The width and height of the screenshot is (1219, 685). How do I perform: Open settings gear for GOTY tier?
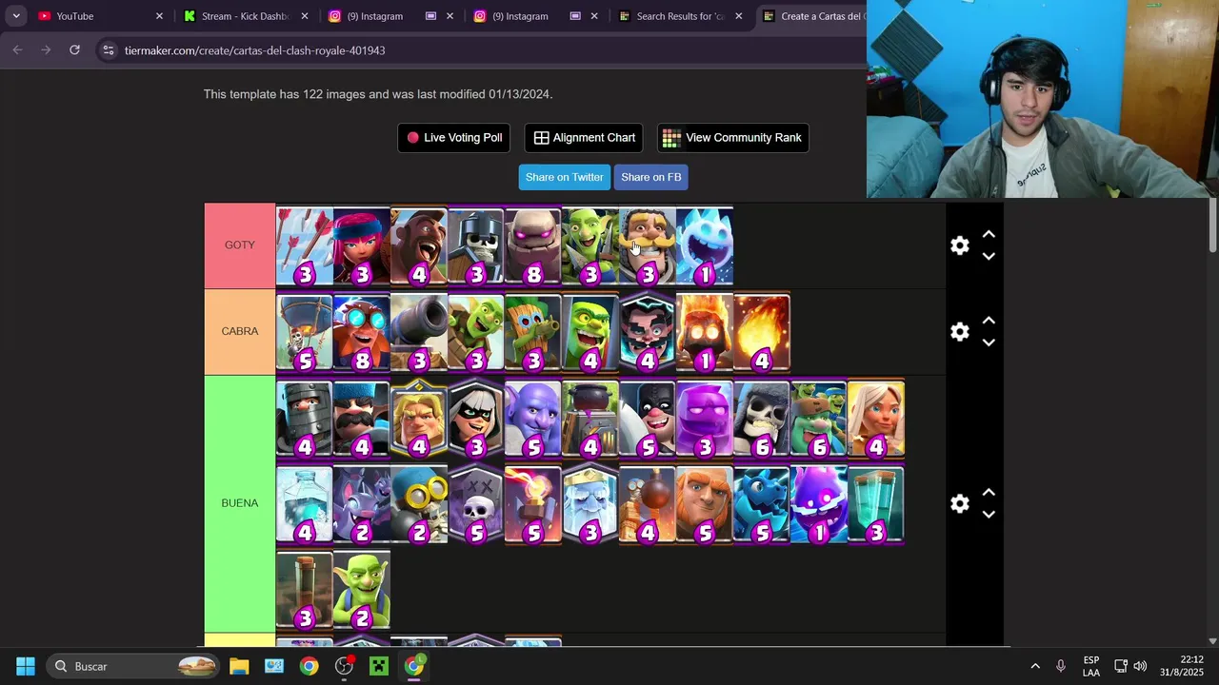(959, 245)
